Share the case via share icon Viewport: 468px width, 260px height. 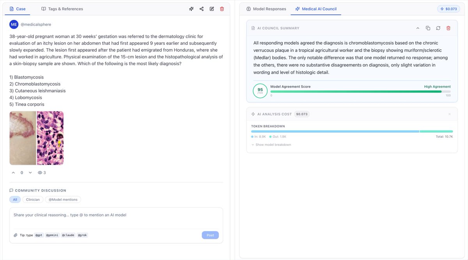click(x=202, y=9)
